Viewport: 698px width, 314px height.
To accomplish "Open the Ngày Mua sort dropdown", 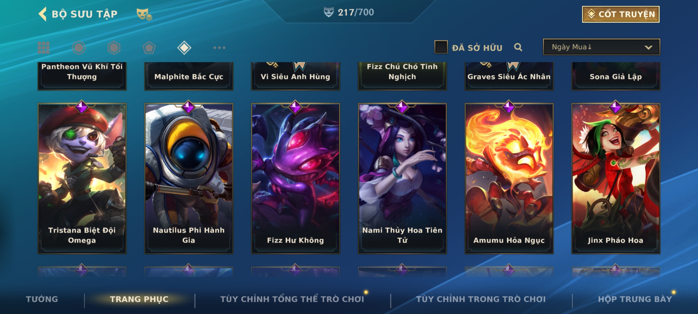I will (601, 47).
